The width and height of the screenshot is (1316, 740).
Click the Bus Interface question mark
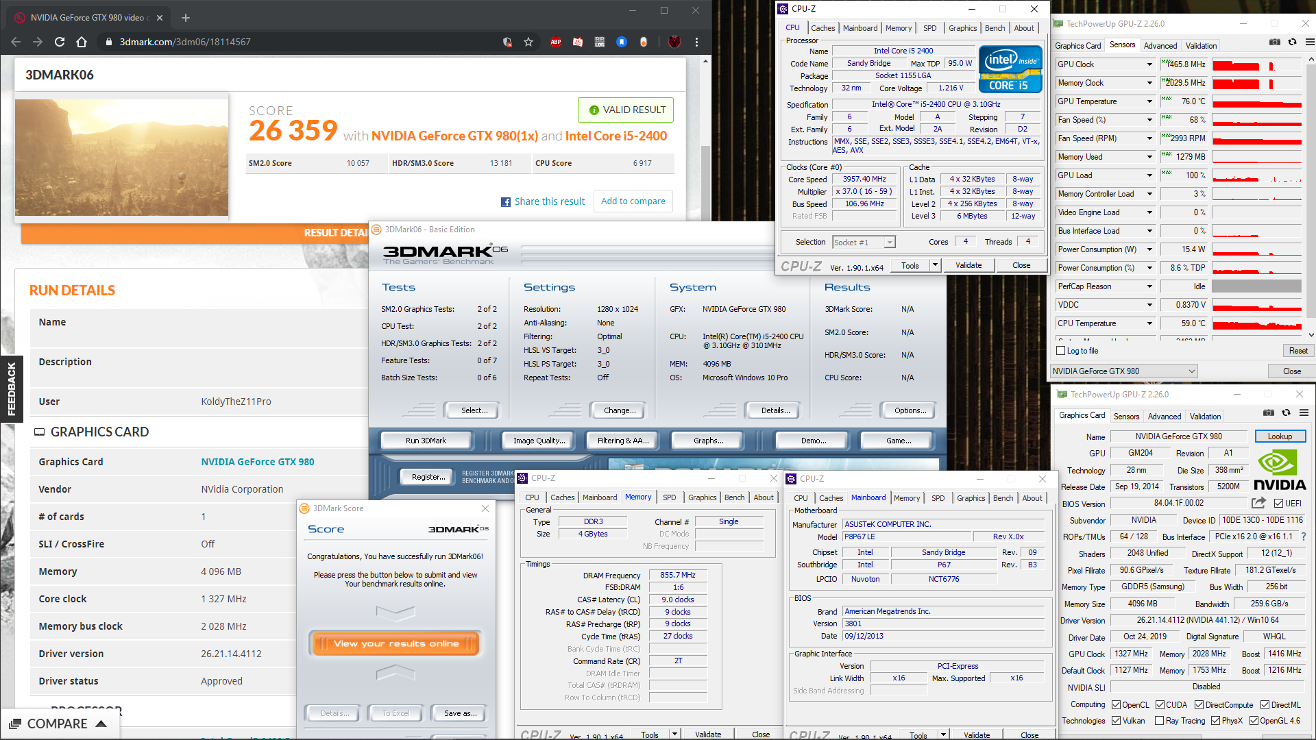[1303, 536]
